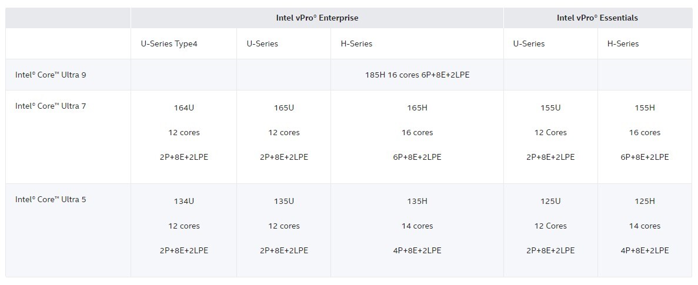Select the 165H model number
This screenshot has width=698, height=285.
(x=417, y=108)
